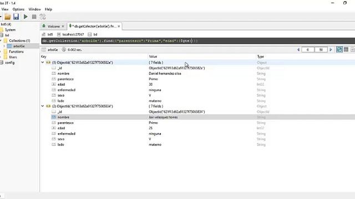Screen dimensions: 355x199
Task: Select the nombre row with Jair velazquez torres
Action: click(198, 117)
